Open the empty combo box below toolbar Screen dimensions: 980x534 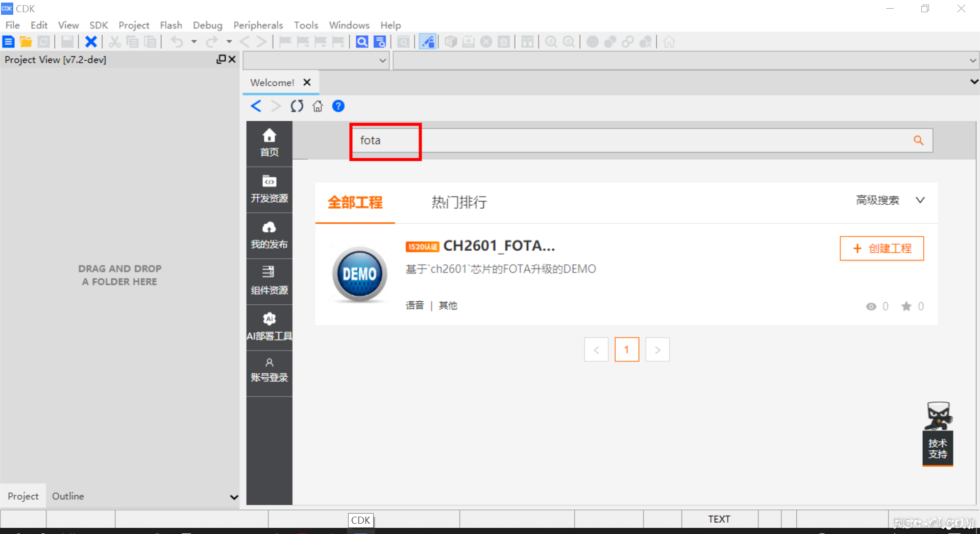316,61
